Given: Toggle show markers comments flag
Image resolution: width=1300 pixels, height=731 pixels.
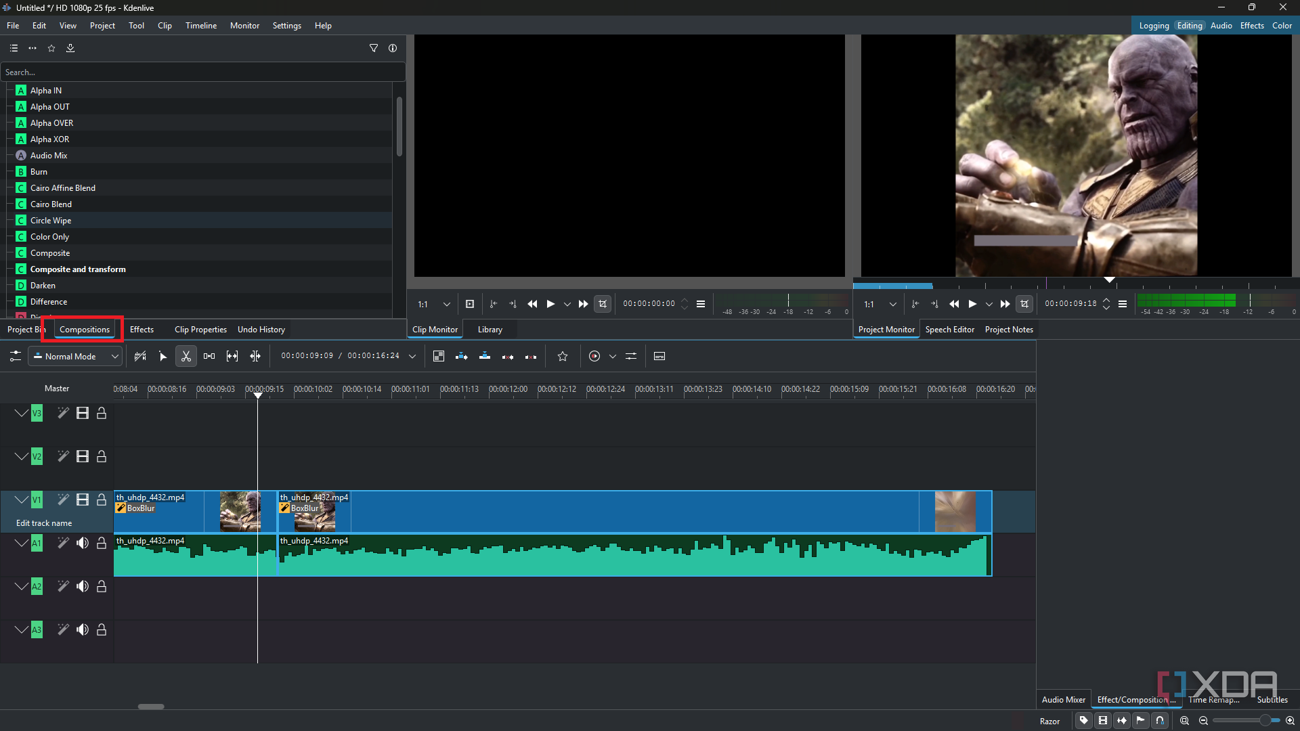Looking at the screenshot, I should 1141,721.
